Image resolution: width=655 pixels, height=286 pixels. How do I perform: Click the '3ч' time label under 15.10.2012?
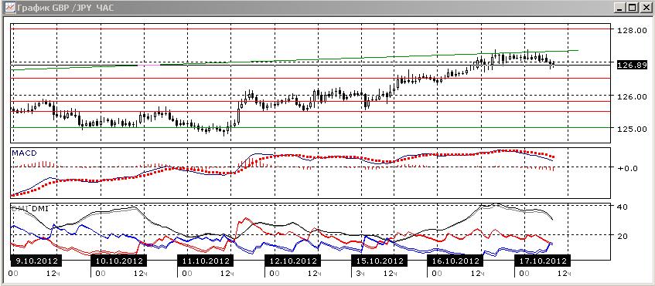point(360,274)
